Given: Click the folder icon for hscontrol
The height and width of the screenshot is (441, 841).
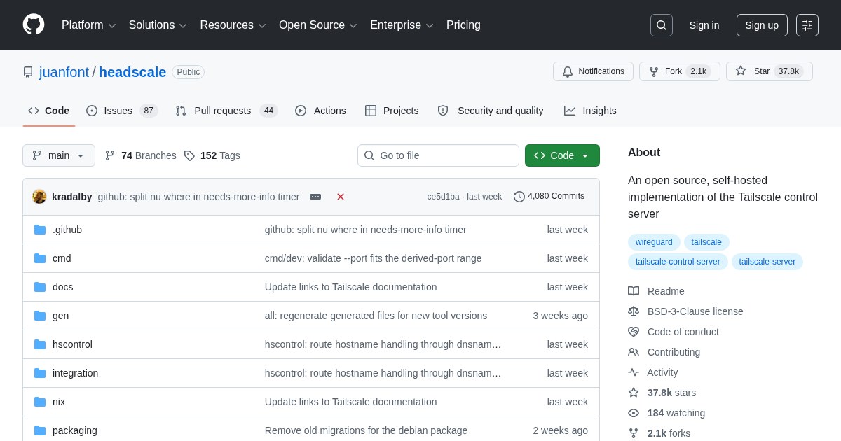Looking at the screenshot, I should click(x=40, y=344).
